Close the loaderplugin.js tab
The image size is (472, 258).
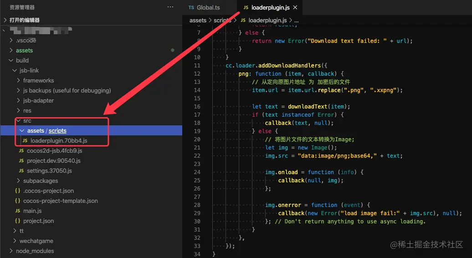tap(295, 8)
